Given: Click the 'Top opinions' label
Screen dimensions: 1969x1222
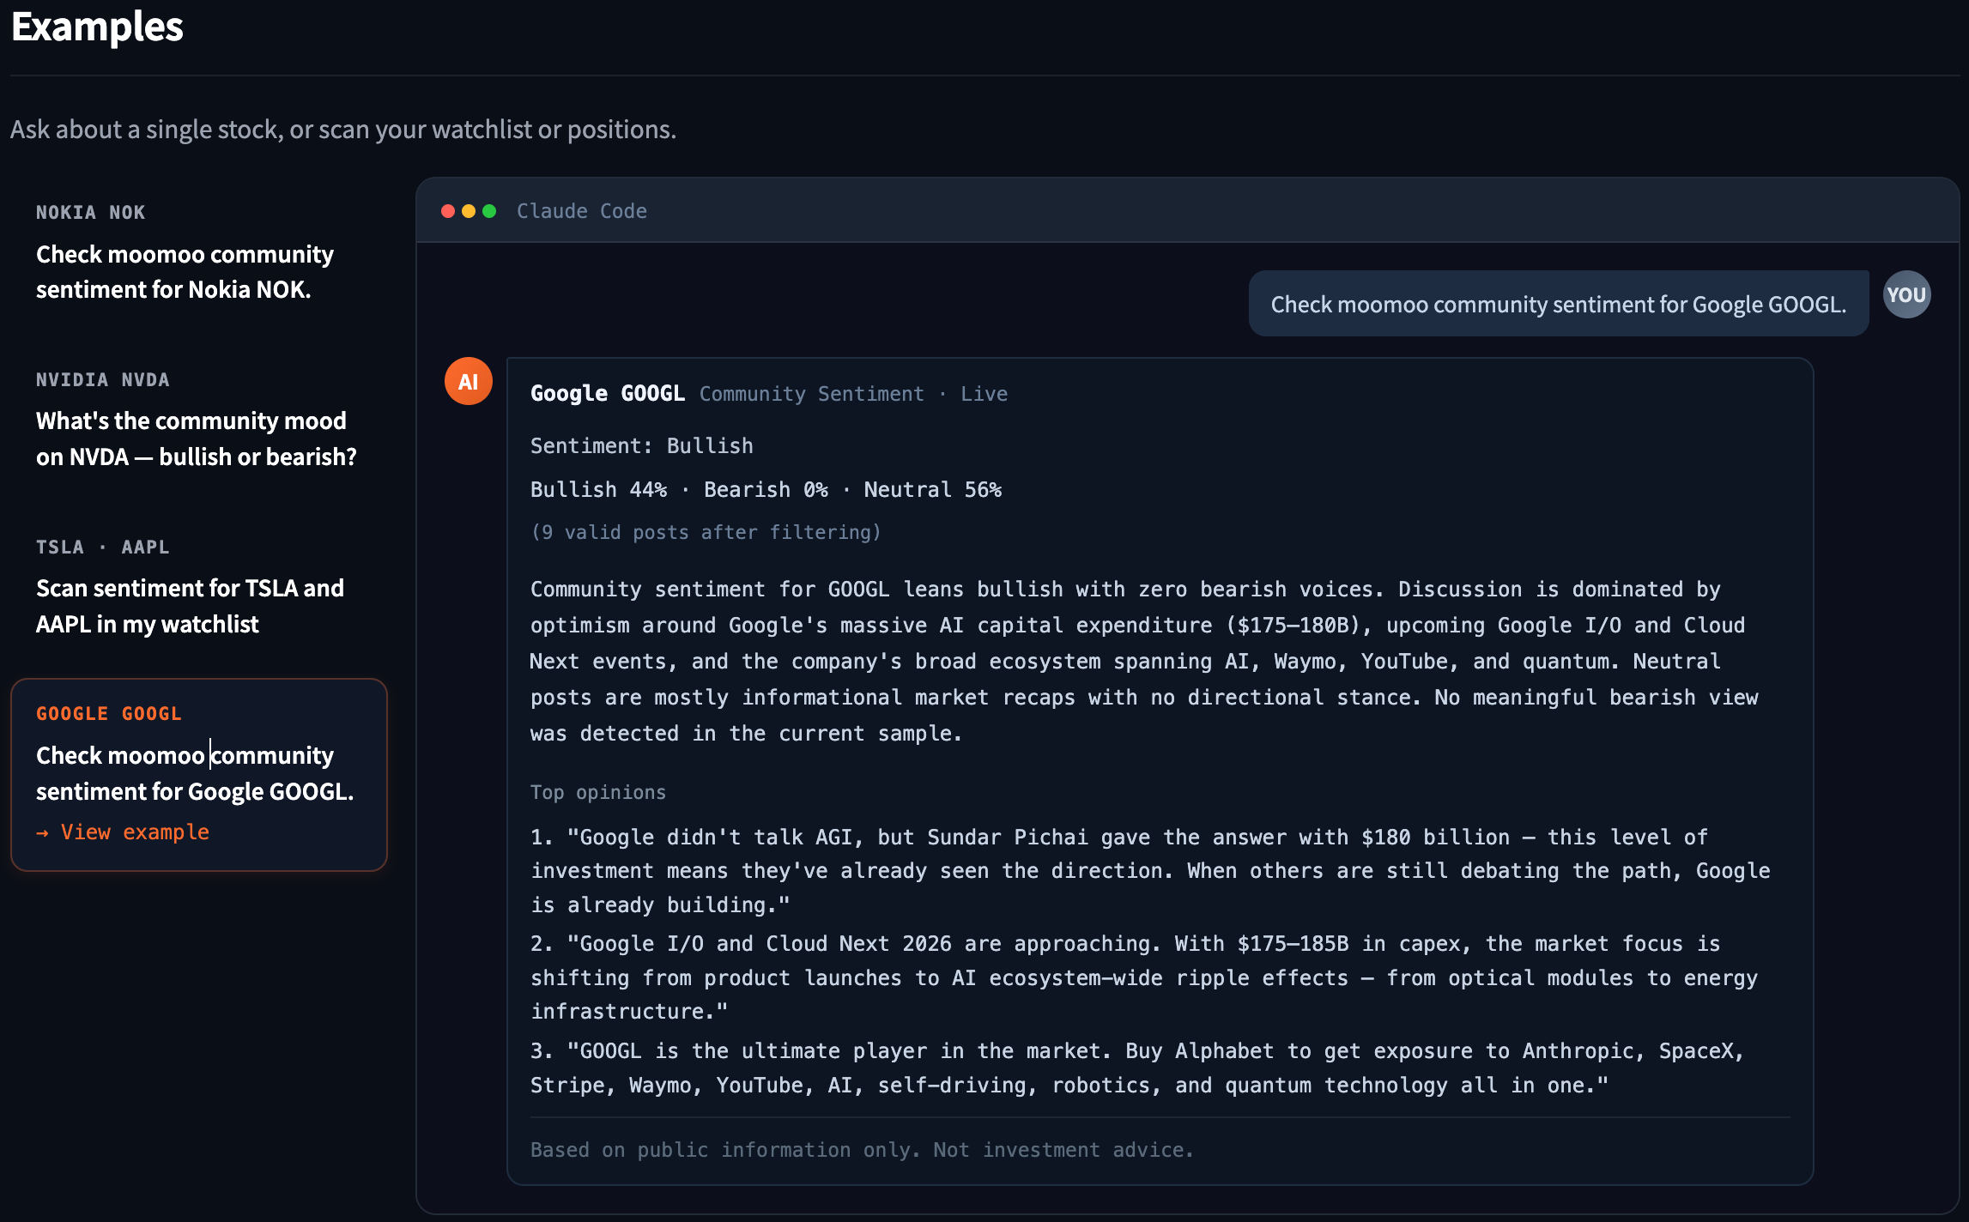Looking at the screenshot, I should pyautogui.click(x=598, y=792).
